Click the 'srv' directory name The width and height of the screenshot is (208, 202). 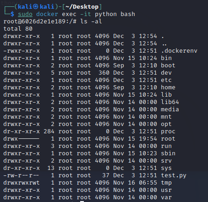[x=166, y=161]
